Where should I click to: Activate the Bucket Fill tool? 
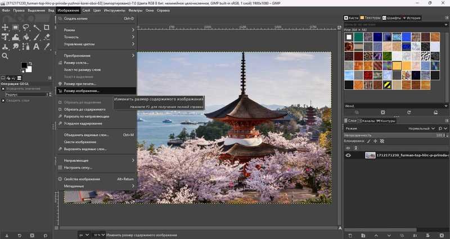(x=26, y=37)
